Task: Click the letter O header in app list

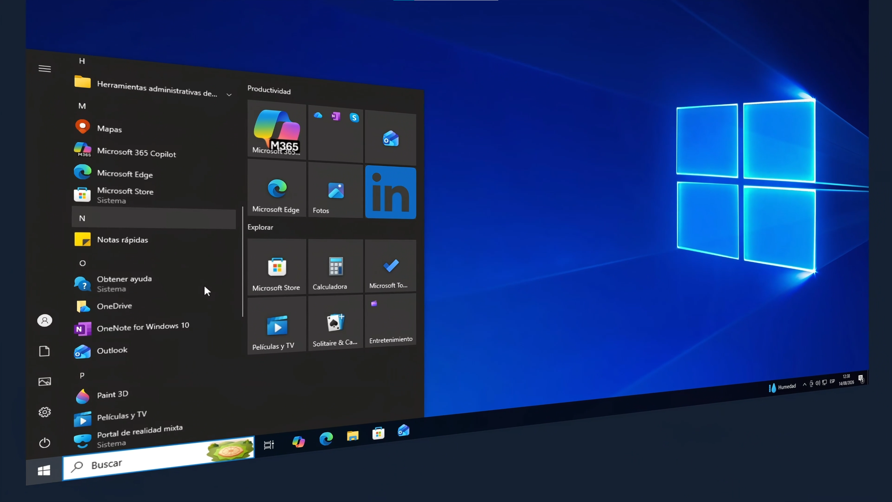Action: tap(83, 263)
